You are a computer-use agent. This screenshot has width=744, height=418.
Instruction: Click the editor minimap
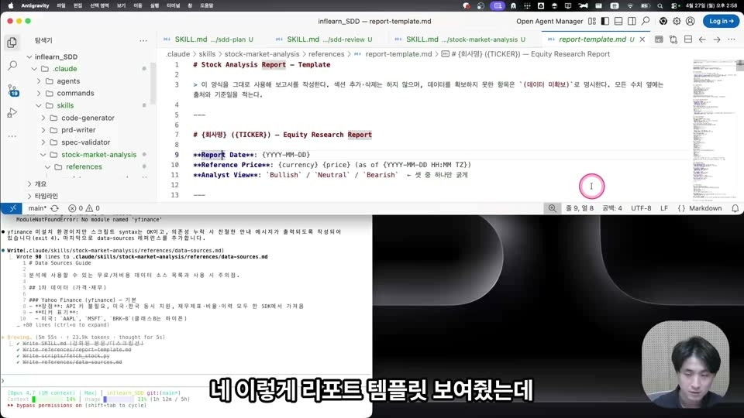click(714, 130)
